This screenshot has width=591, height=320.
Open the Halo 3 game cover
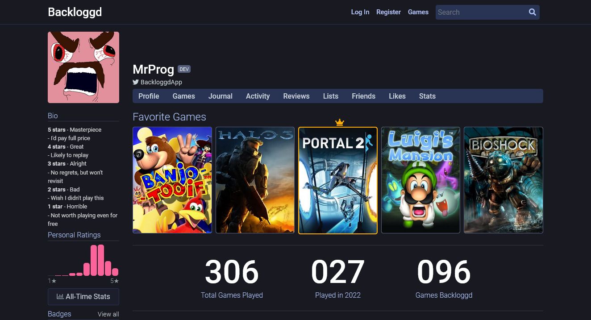click(x=255, y=180)
